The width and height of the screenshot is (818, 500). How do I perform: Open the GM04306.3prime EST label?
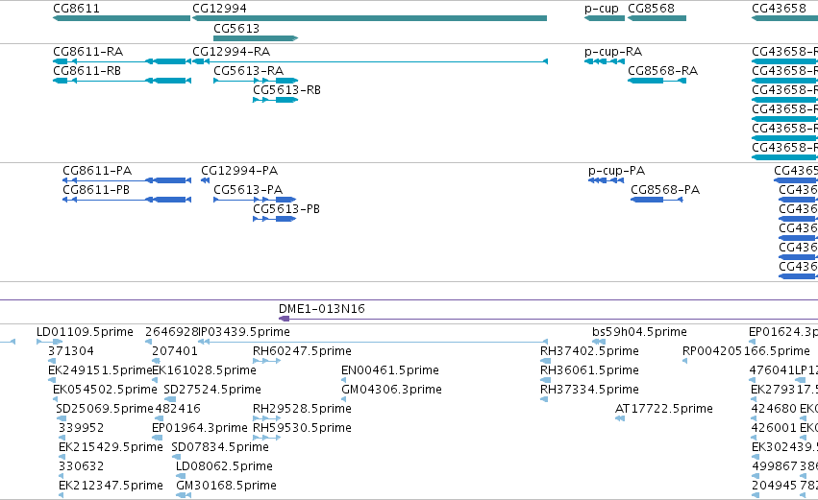391,390
